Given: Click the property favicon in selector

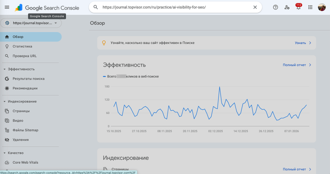Looking at the screenshot, I should coord(7,23).
